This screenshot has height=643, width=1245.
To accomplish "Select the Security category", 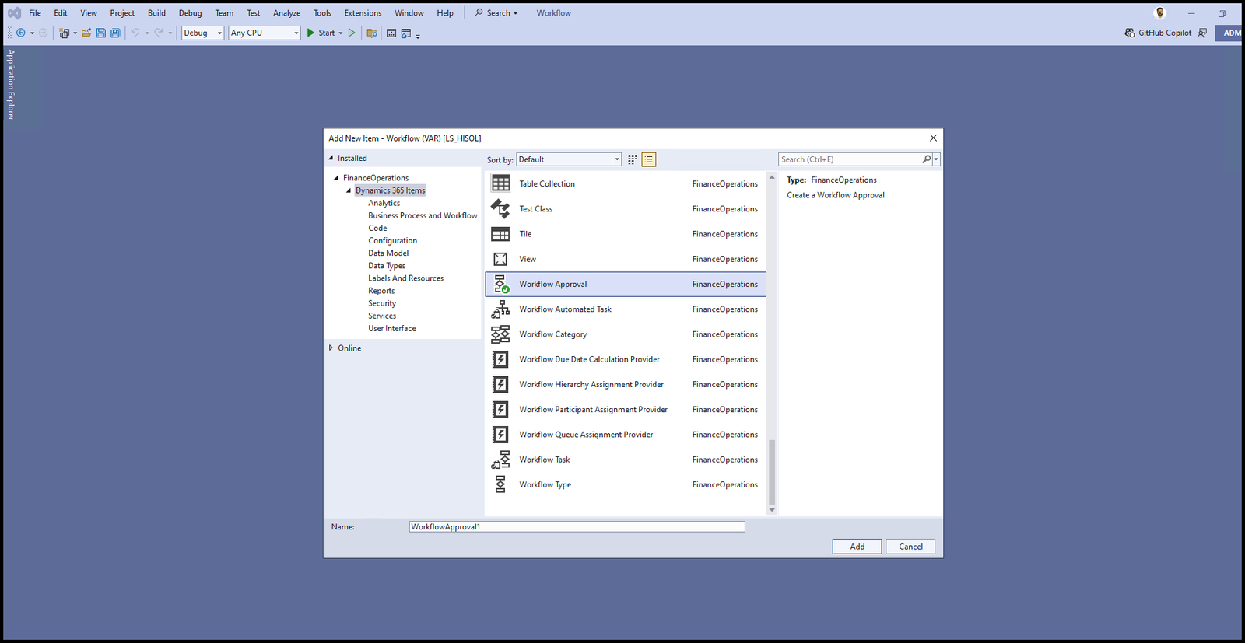I will pos(382,303).
